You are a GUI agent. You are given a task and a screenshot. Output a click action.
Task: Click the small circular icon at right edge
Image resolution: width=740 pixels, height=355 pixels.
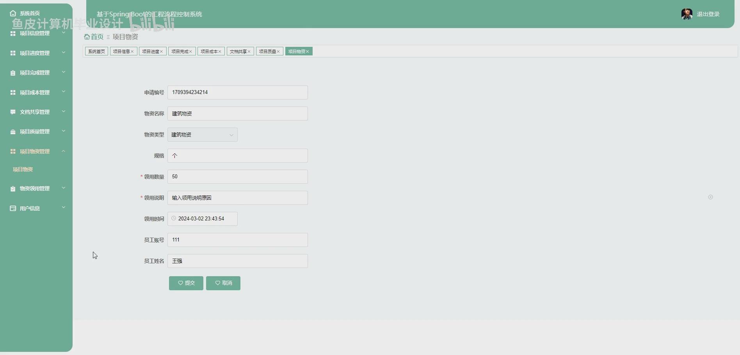click(x=710, y=197)
